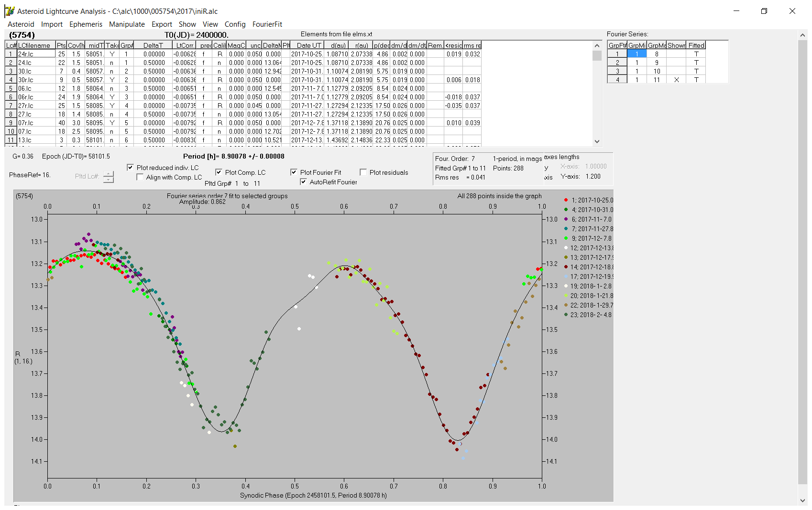This screenshot has height=510, width=812.
Task: Open the Asteroid menu
Action: click(x=21, y=24)
